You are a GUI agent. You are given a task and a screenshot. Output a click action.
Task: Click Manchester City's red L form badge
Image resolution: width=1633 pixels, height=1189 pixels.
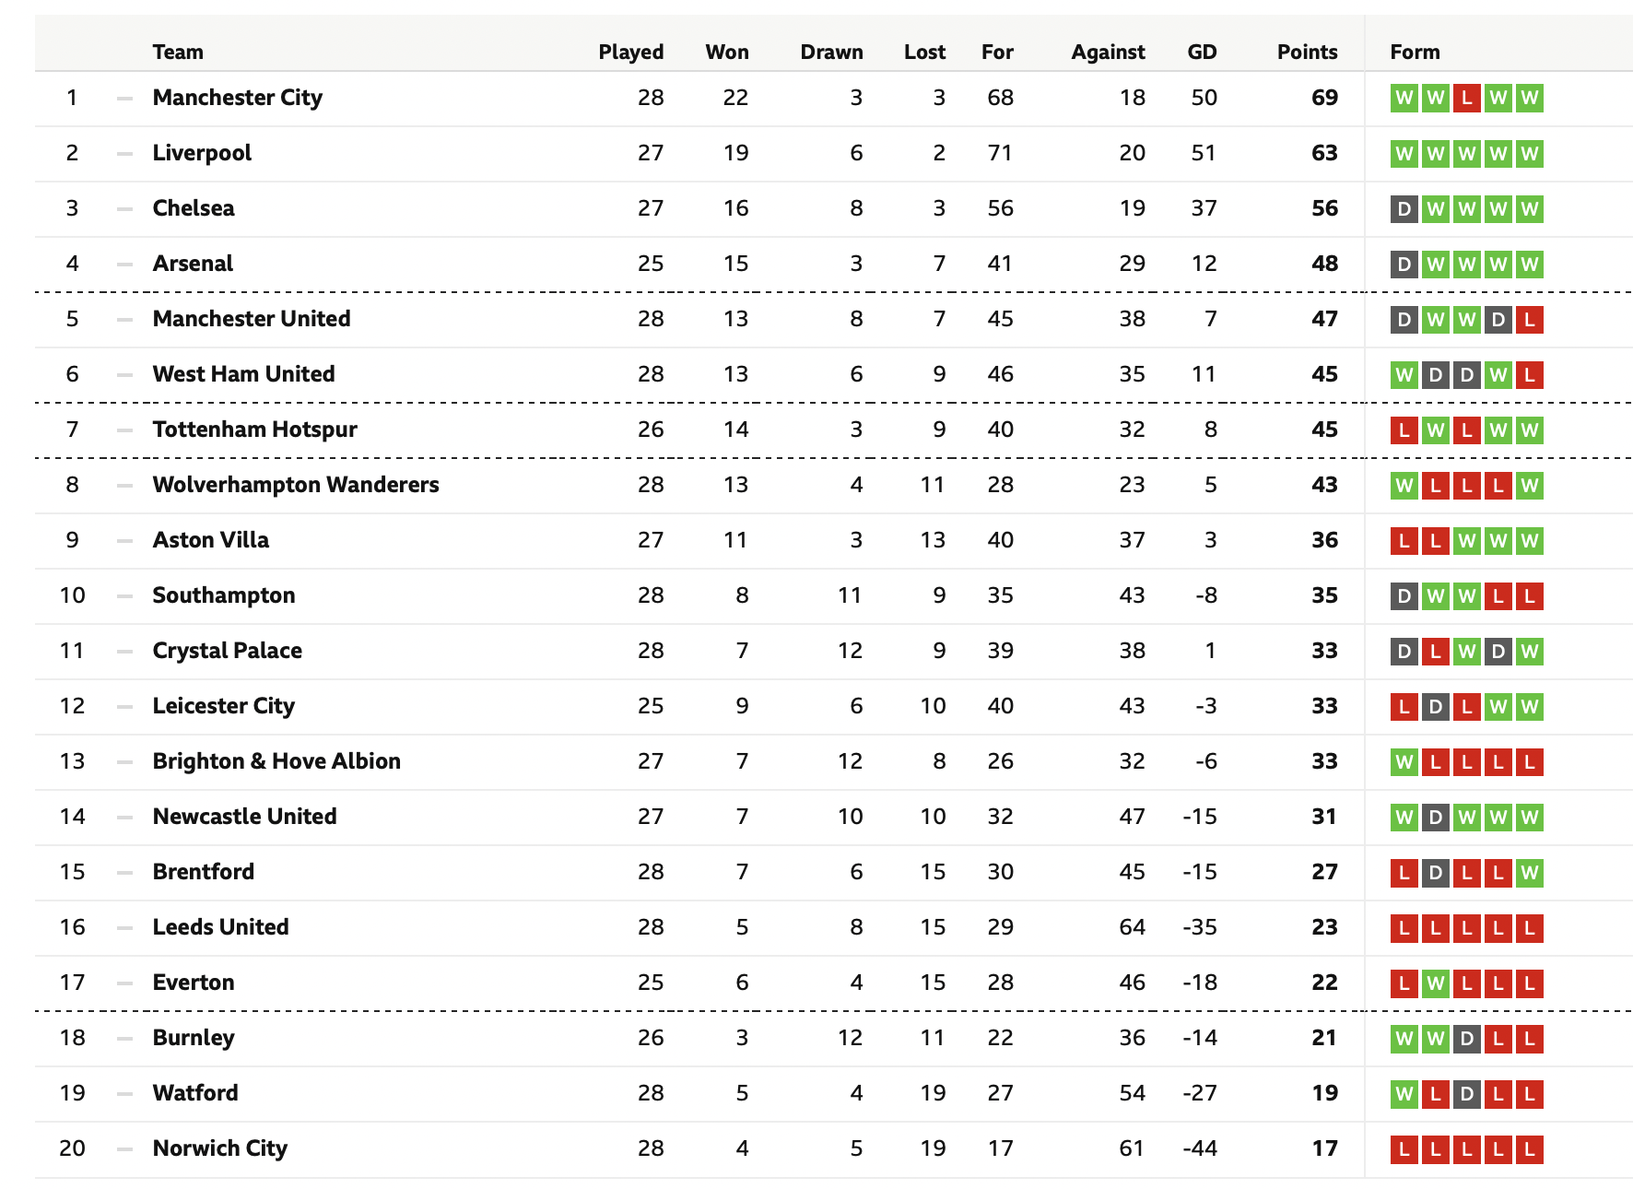point(1466,98)
